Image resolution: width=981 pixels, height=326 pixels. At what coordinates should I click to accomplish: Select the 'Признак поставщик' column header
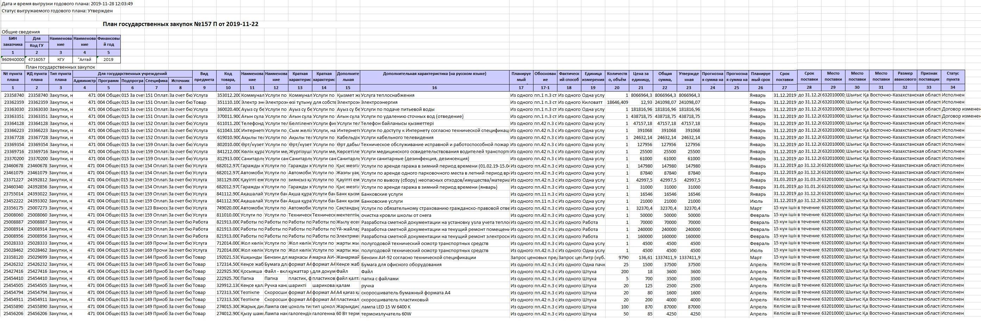pos(929,76)
